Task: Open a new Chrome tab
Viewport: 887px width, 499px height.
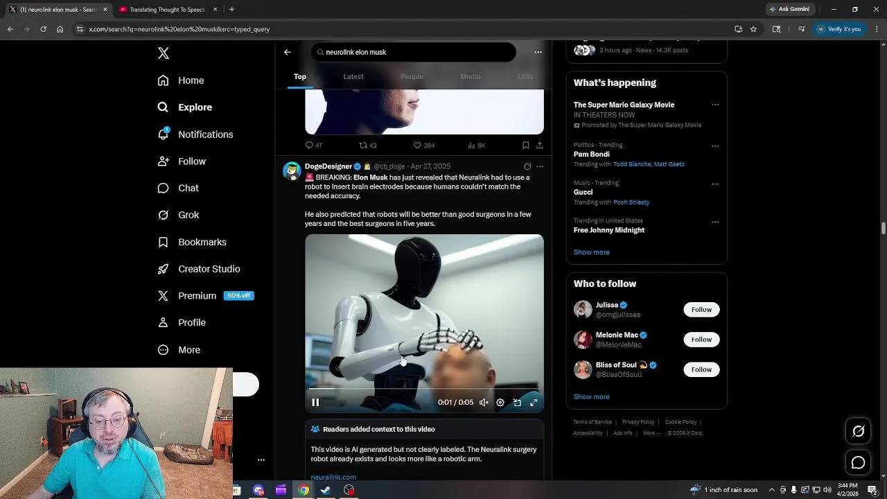Action: point(231,10)
